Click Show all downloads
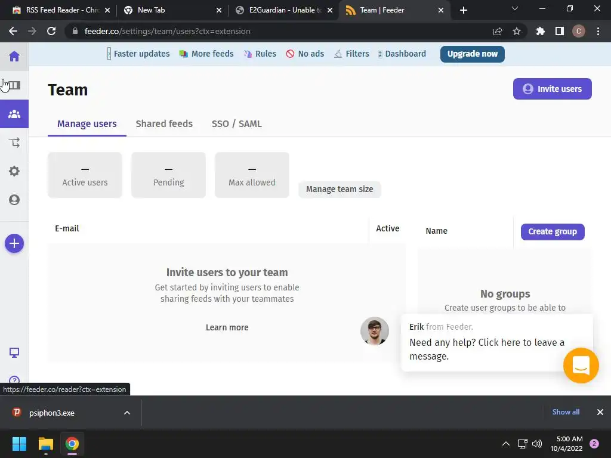 (x=566, y=412)
